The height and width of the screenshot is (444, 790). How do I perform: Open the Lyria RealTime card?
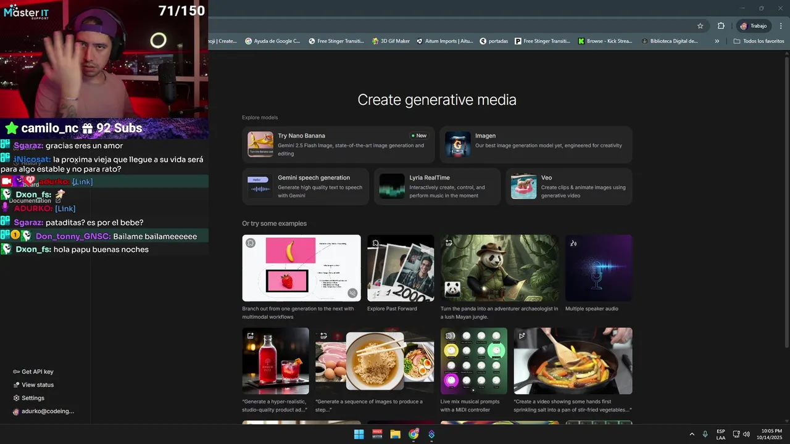coord(437,186)
